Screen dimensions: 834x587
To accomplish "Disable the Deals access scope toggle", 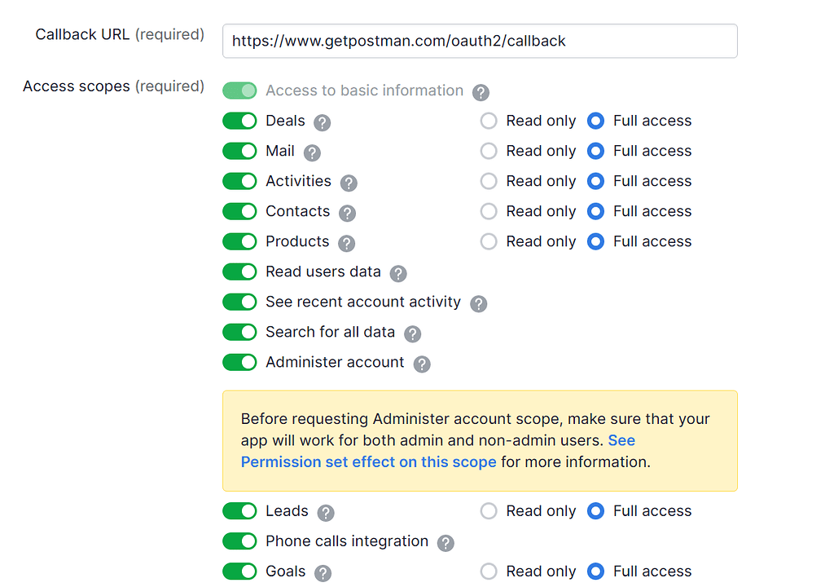I will (x=239, y=121).
